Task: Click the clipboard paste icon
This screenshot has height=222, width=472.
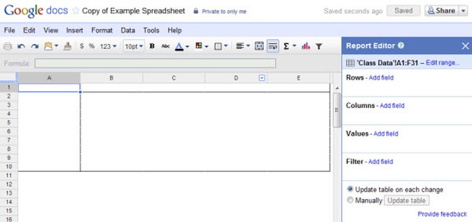Action: tap(48, 46)
